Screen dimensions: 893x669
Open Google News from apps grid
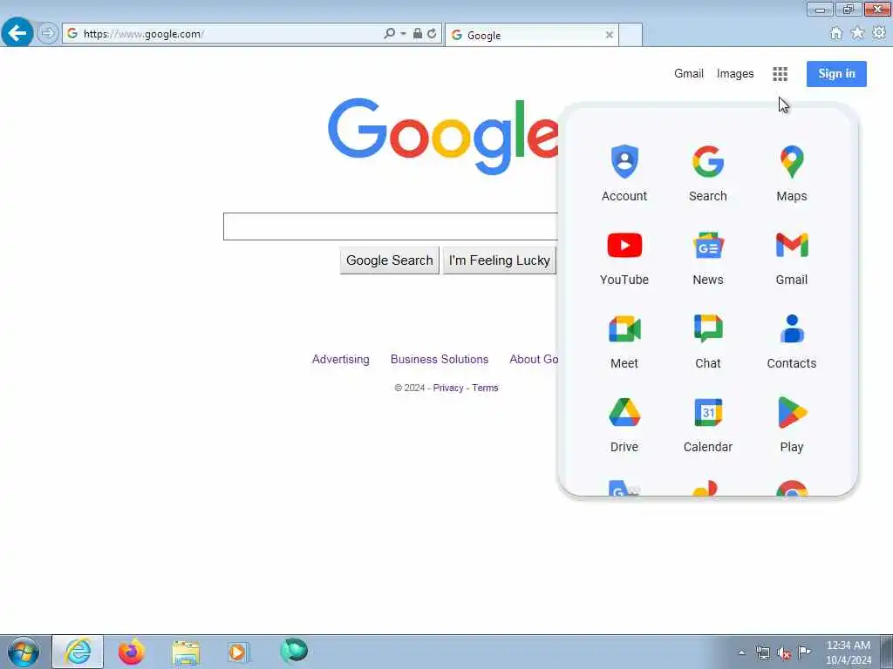[x=708, y=257]
